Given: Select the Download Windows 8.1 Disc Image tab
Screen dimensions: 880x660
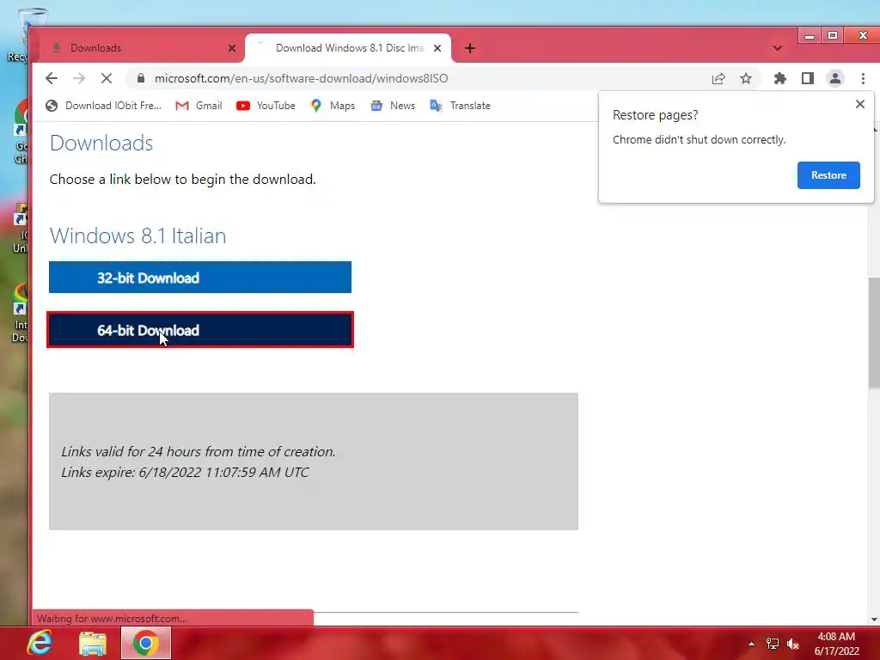Looking at the screenshot, I should point(348,48).
